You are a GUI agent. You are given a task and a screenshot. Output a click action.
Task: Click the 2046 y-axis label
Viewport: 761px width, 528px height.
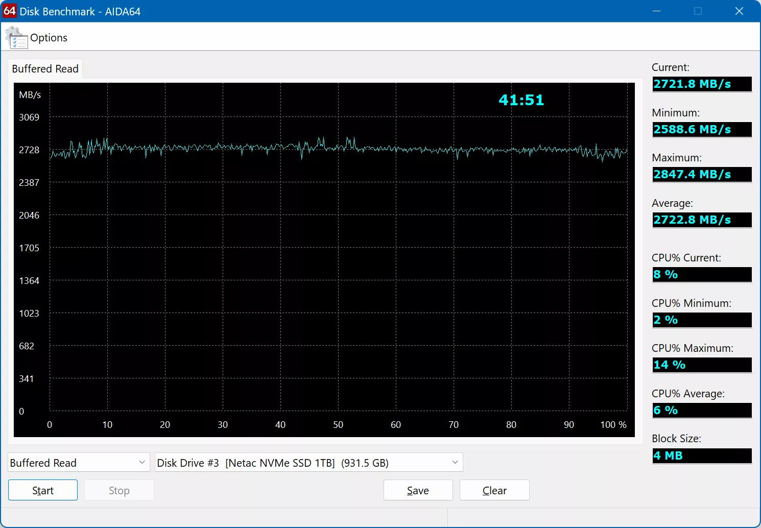29,215
